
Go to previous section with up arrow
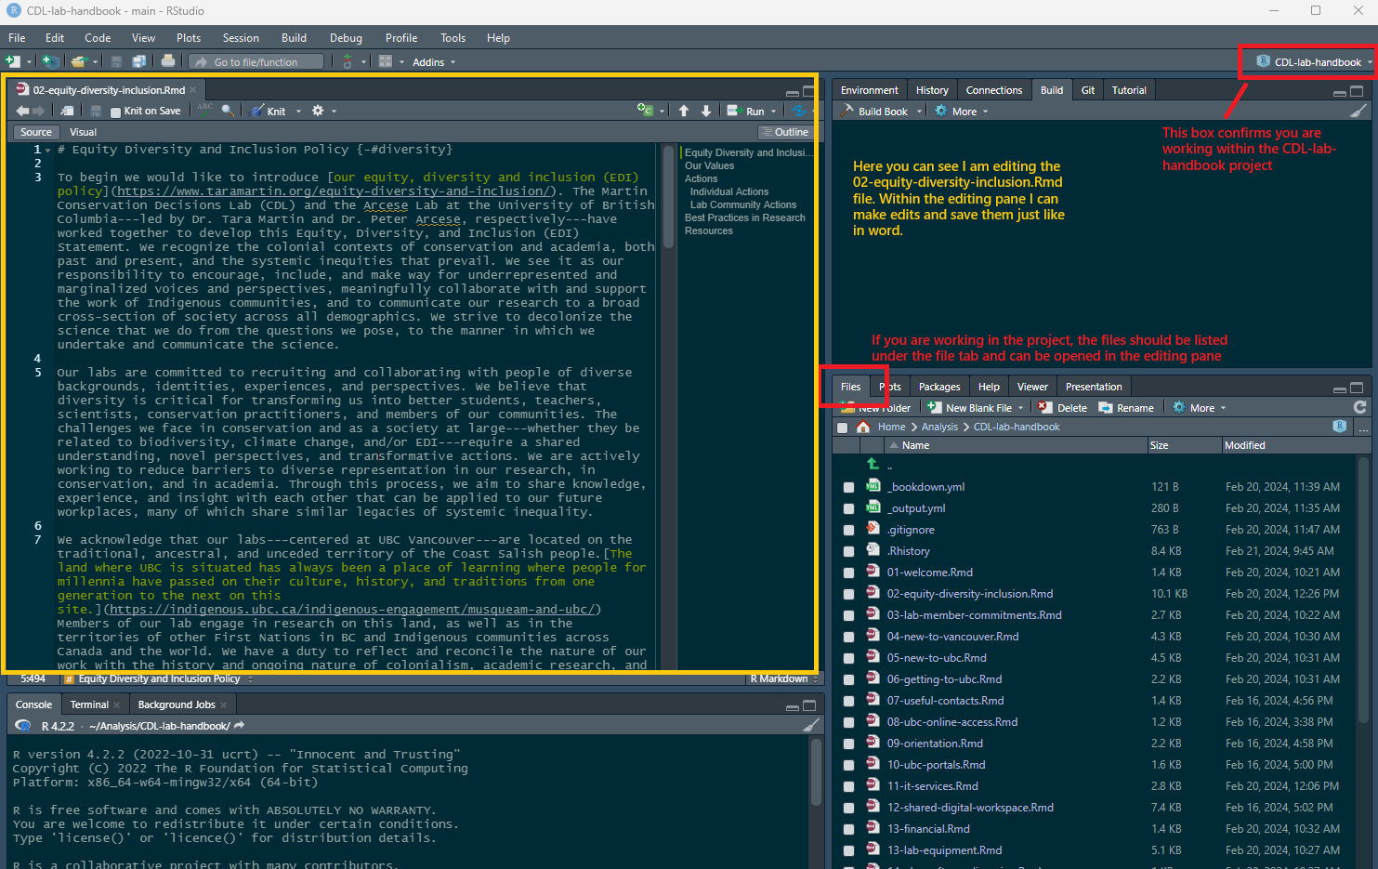684,111
